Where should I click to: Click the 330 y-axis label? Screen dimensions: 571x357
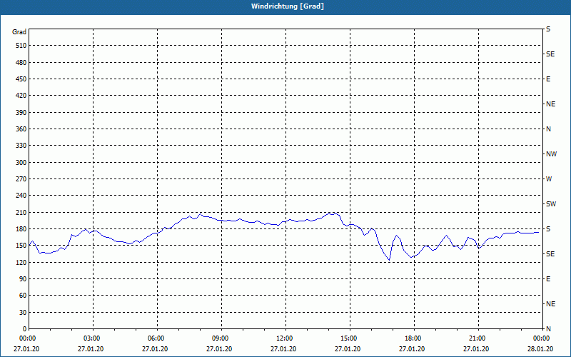(x=21, y=146)
